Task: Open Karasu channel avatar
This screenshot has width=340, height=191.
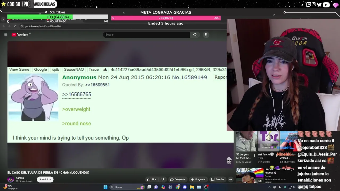Action: (11, 179)
